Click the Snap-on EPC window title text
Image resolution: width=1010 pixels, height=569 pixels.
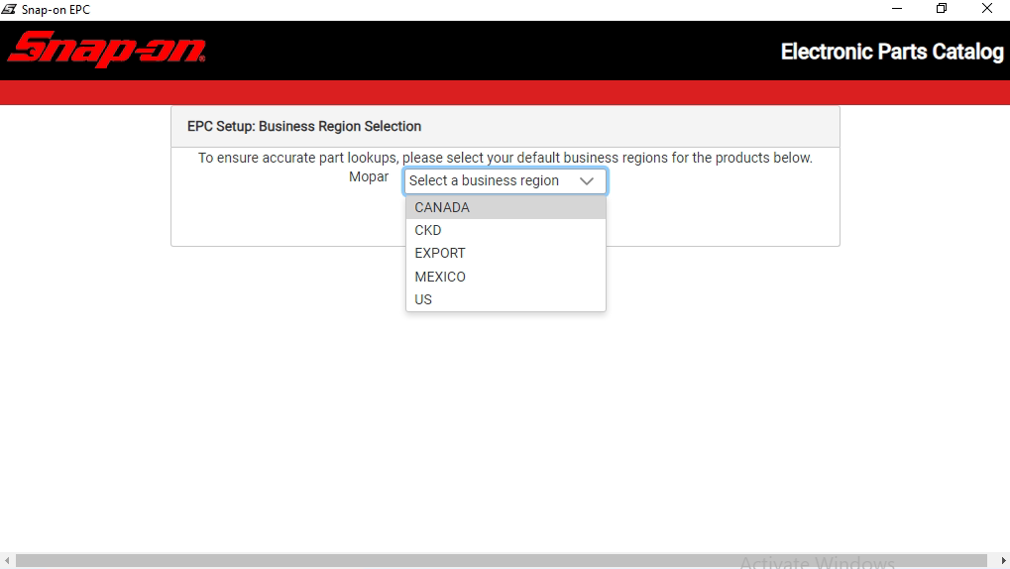[x=56, y=10]
